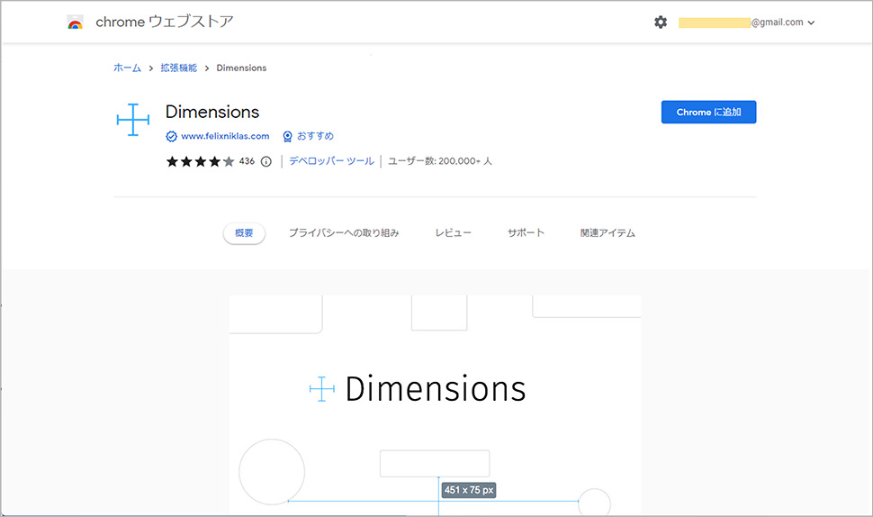This screenshot has height=517, width=873.
Task: Open the rating info icon next to 436
Action: coord(266,161)
